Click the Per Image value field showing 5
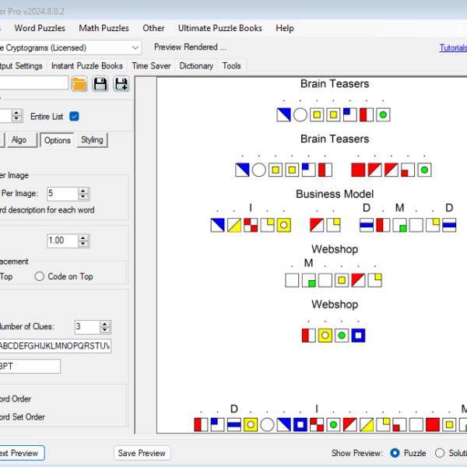Image resolution: width=467 pixels, height=467 pixels. pyautogui.click(x=62, y=194)
